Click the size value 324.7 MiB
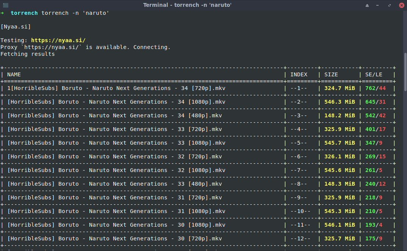The height and width of the screenshot is (251, 407). [340, 88]
